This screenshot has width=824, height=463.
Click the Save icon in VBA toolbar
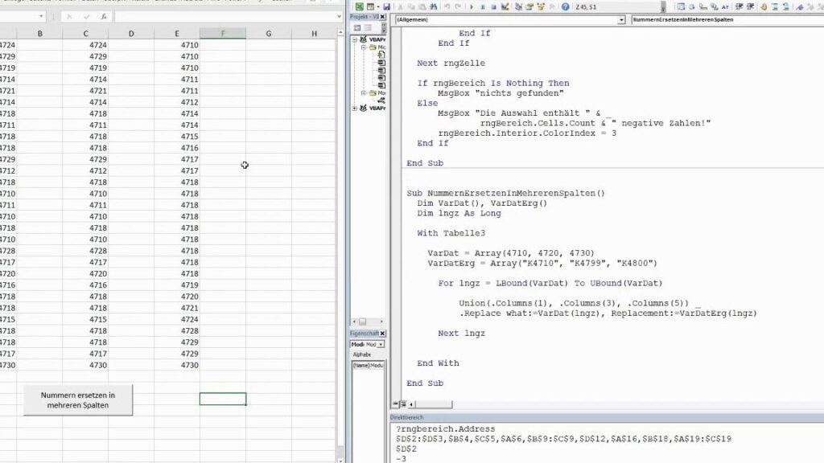pyautogui.click(x=387, y=6)
